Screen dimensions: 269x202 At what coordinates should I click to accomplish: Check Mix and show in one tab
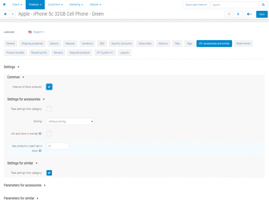pyautogui.click(x=49, y=133)
